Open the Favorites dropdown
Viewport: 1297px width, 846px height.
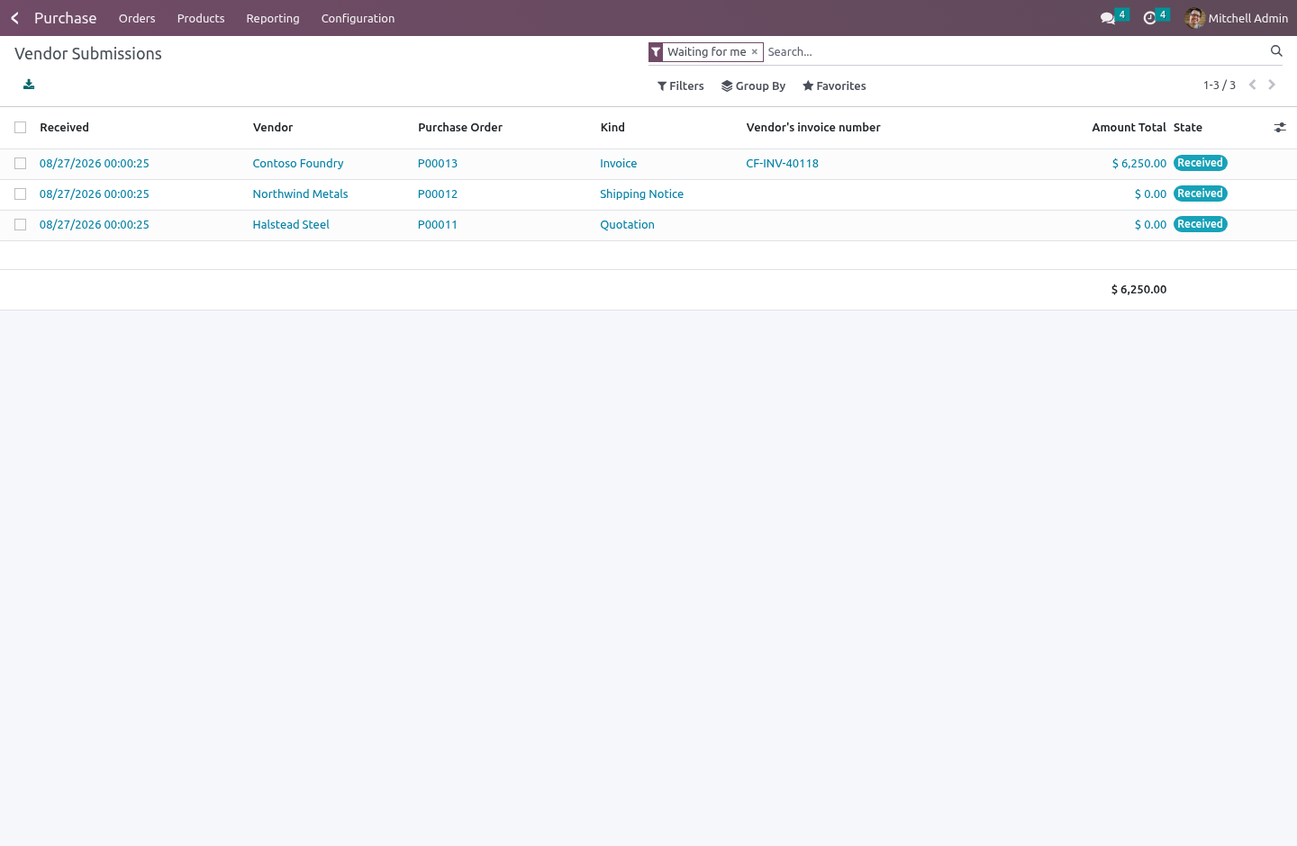pyautogui.click(x=835, y=86)
